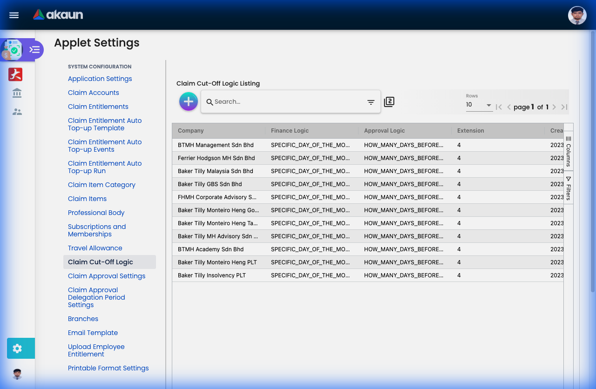The image size is (596, 389).
Task: Sort the table by the Company column header
Action: tap(190, 131)
